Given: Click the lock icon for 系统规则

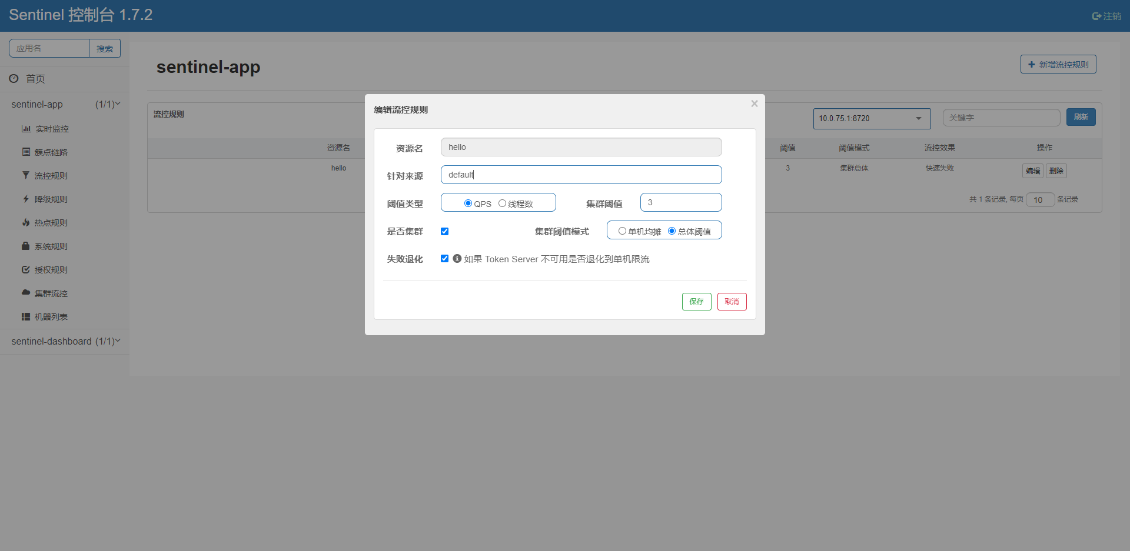Looking at the screenshot, I should (x=26, y=246).
